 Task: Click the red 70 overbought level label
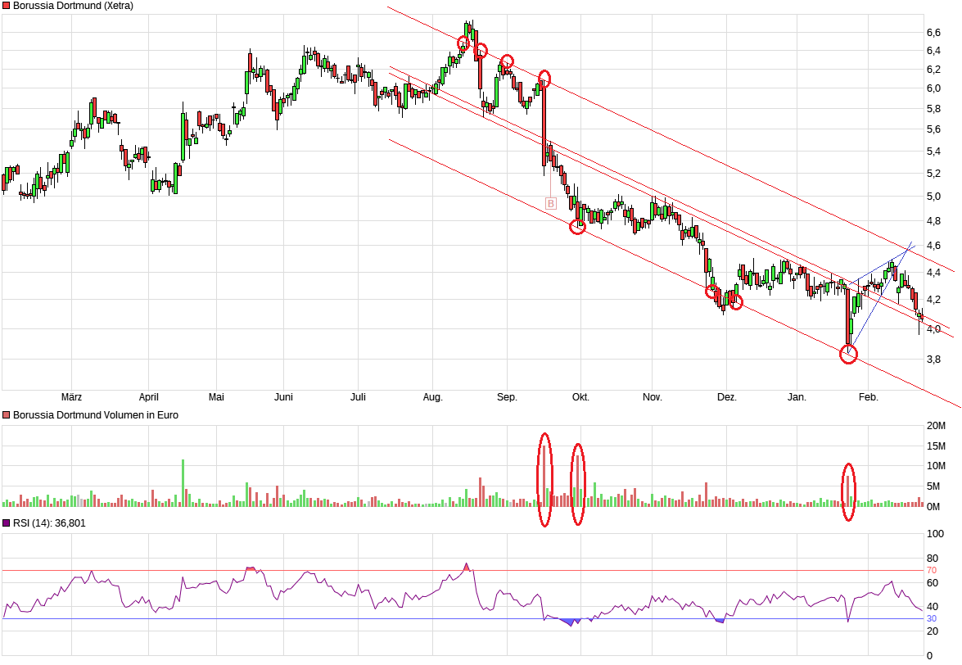click(x=932, y=571)
